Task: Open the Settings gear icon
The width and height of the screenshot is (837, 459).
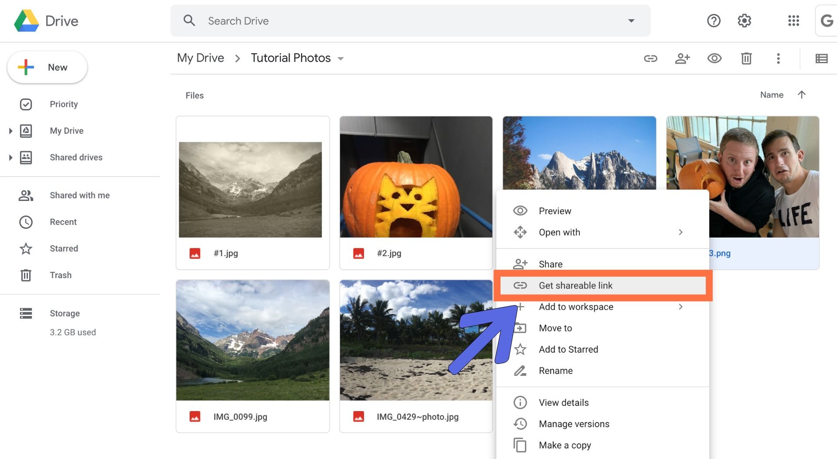Action: pyautogui.click(x=744, y=20)
